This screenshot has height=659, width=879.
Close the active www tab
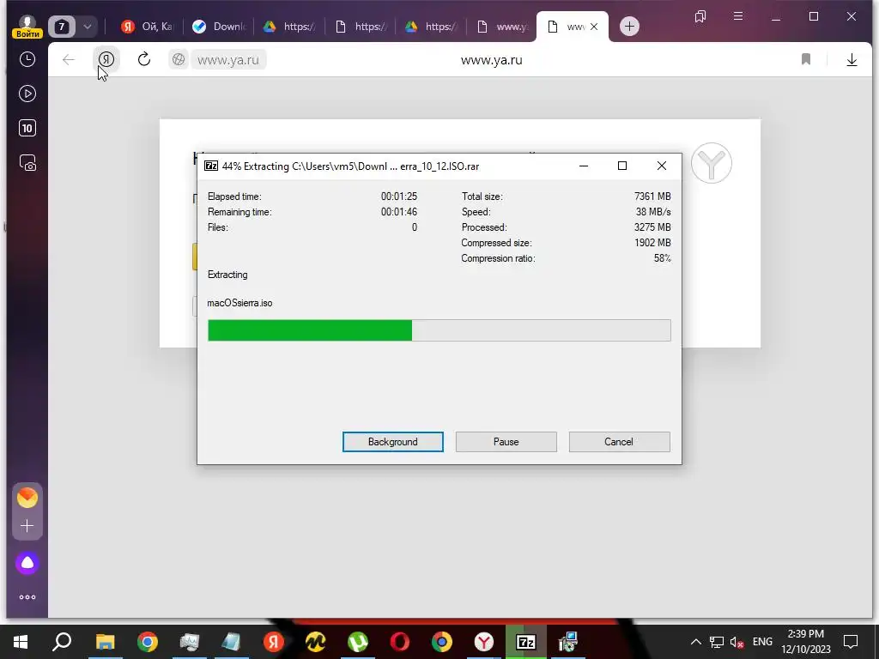pos(594,27)
